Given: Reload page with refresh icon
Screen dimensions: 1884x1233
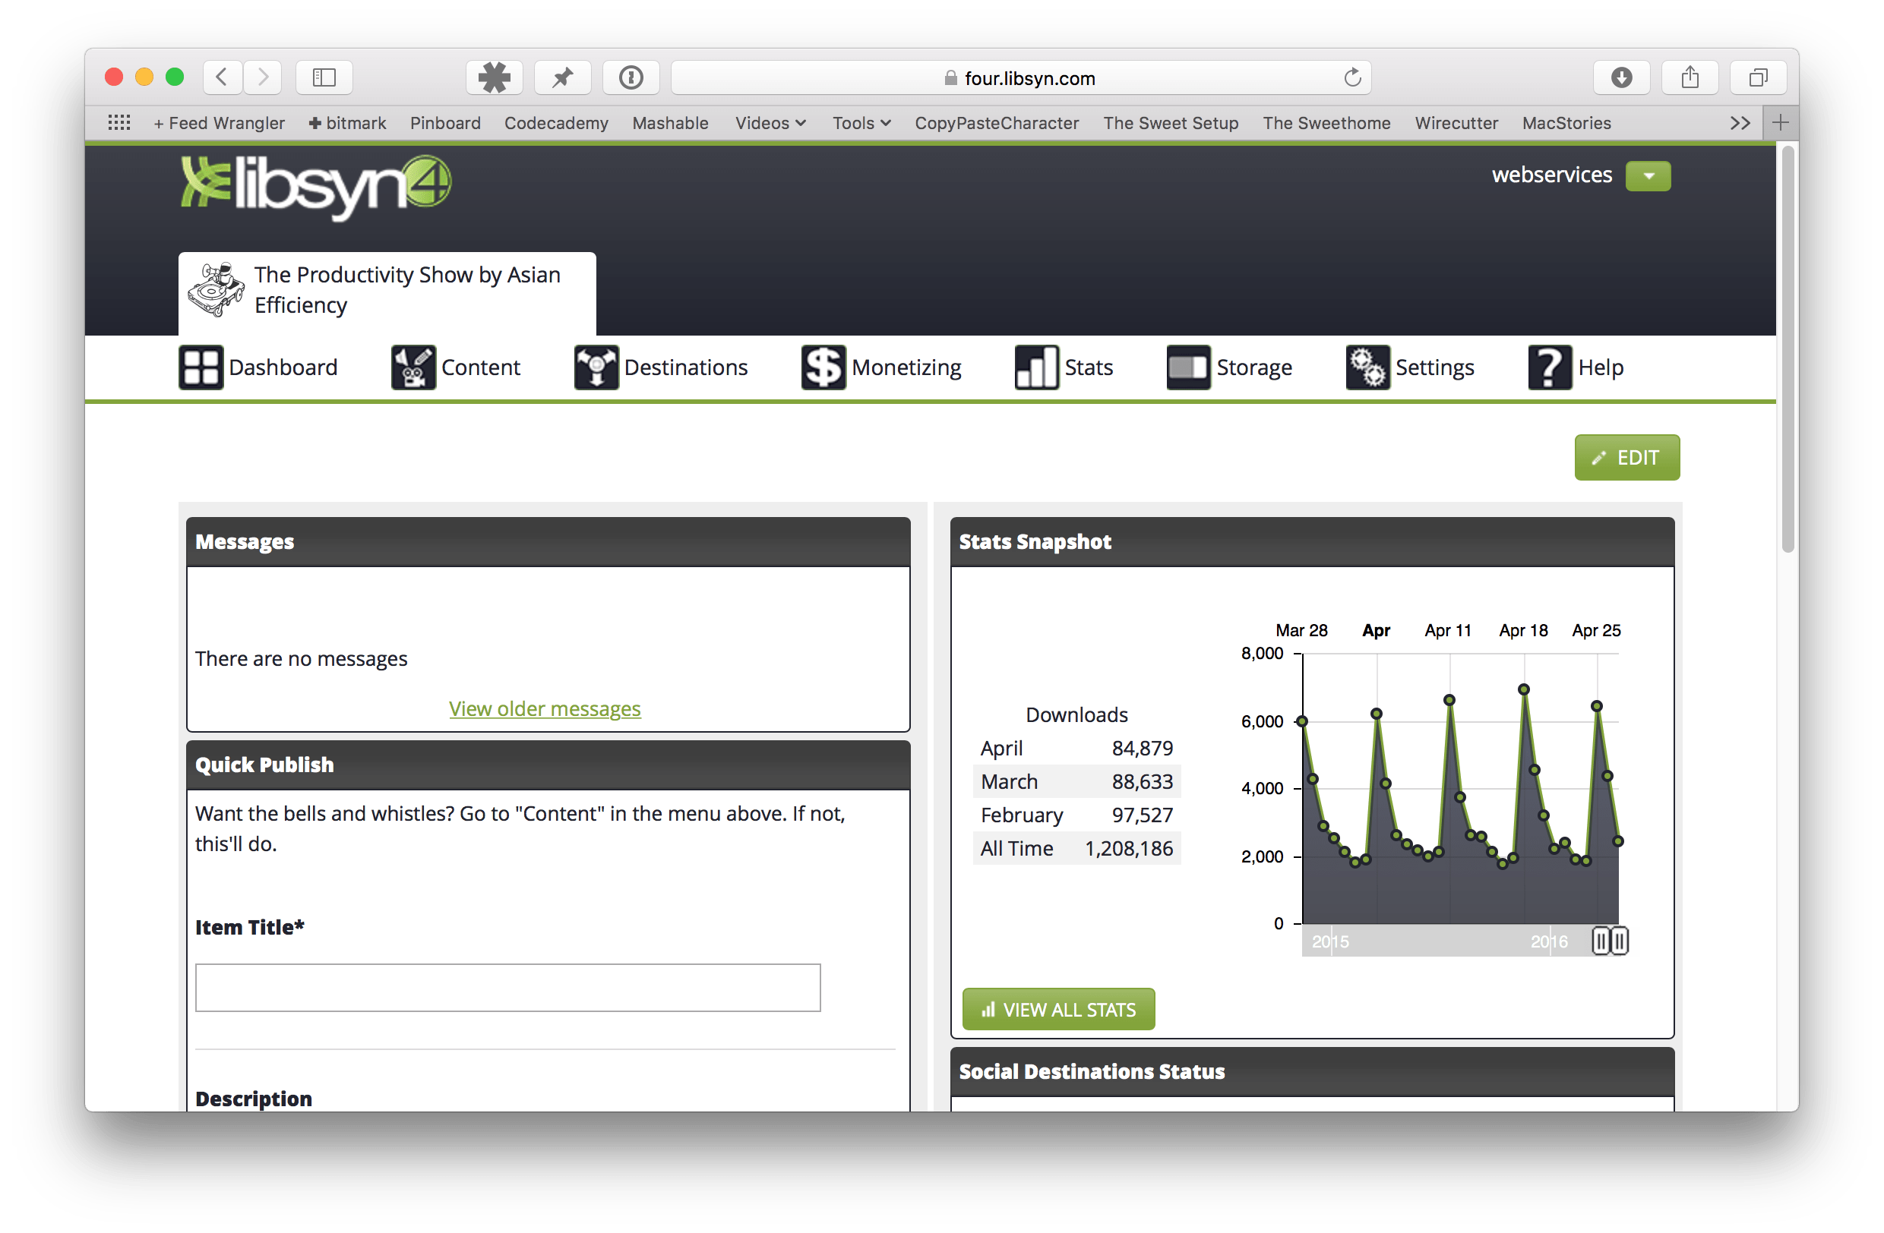Looking at the screenshot, I should (1352, 77).
